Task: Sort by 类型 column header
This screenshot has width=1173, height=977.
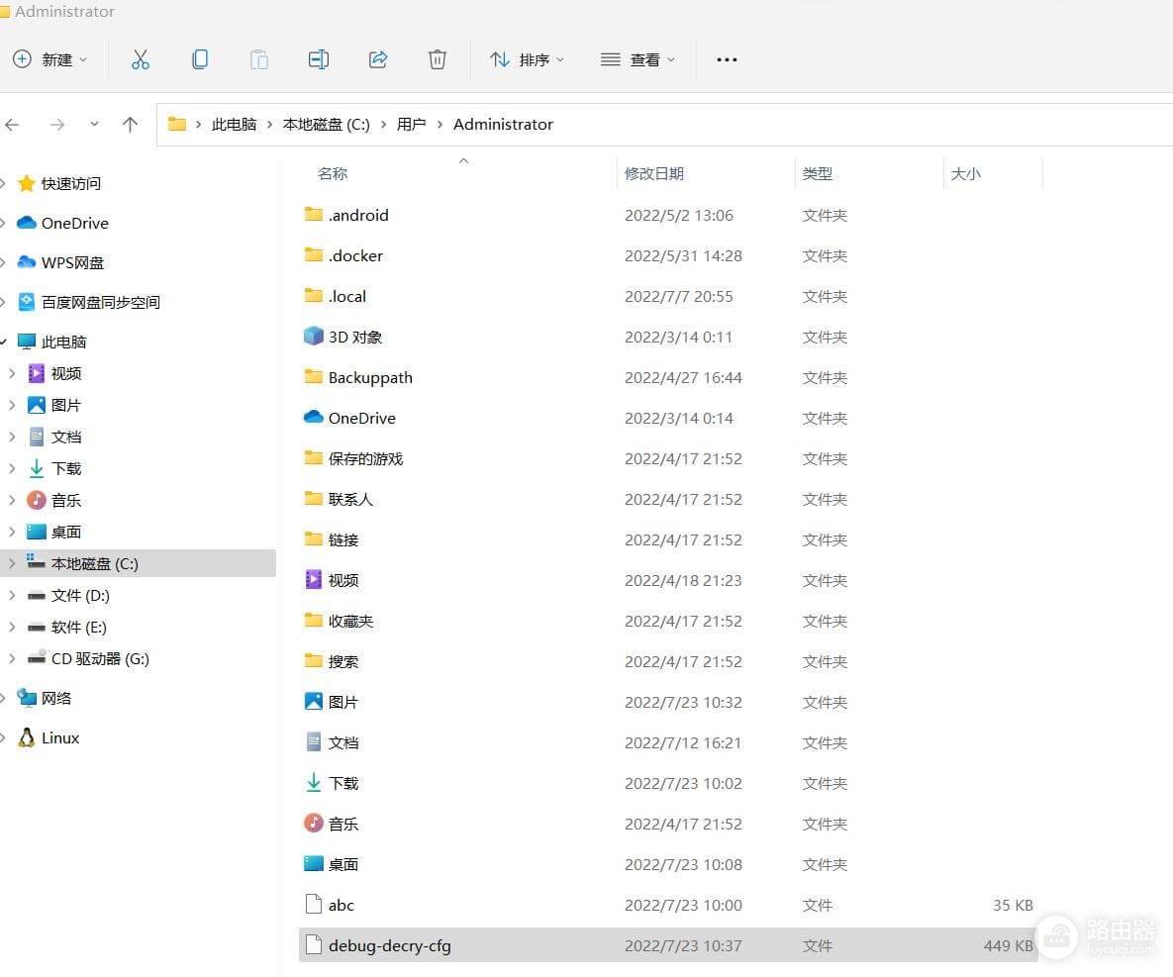Action: coord(818,173)
